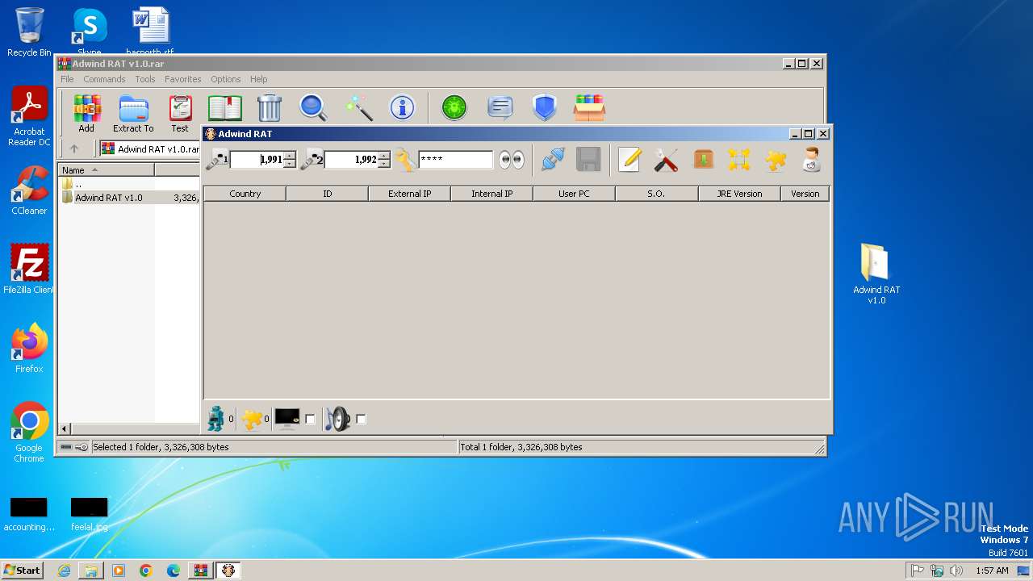The height and width of the screenshot is (581, 1033).
Task: Click the port 1 field showing 1,991
Action: coord(257,160)
